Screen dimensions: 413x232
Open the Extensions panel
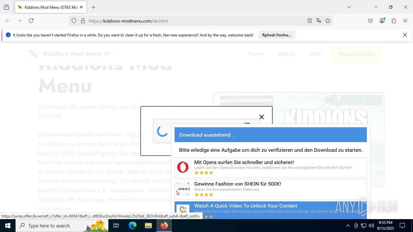pyautogui.click(x=394, y=21)
